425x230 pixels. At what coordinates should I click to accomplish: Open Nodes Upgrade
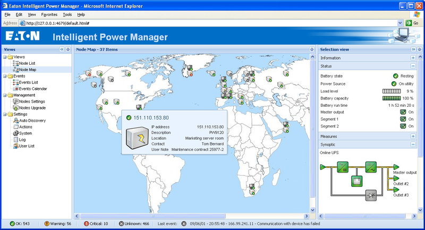tap(32, 108)
